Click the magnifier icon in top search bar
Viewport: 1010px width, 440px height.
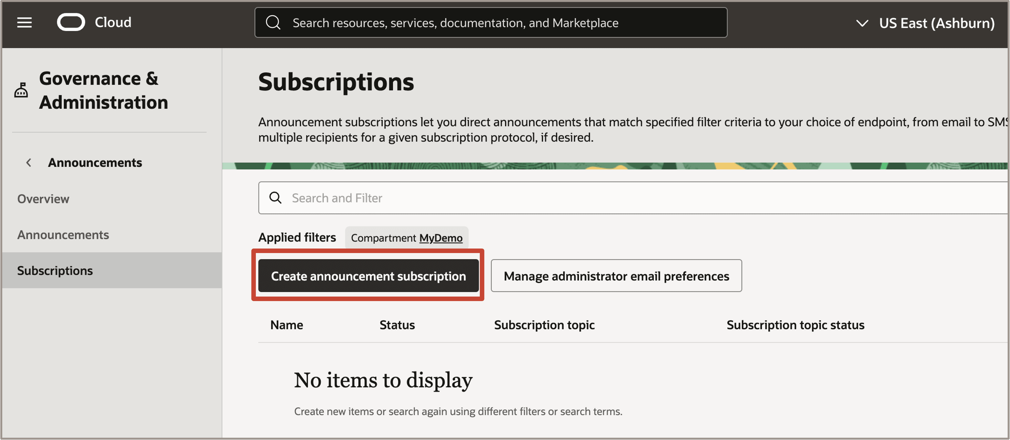[x=273, y=23]
